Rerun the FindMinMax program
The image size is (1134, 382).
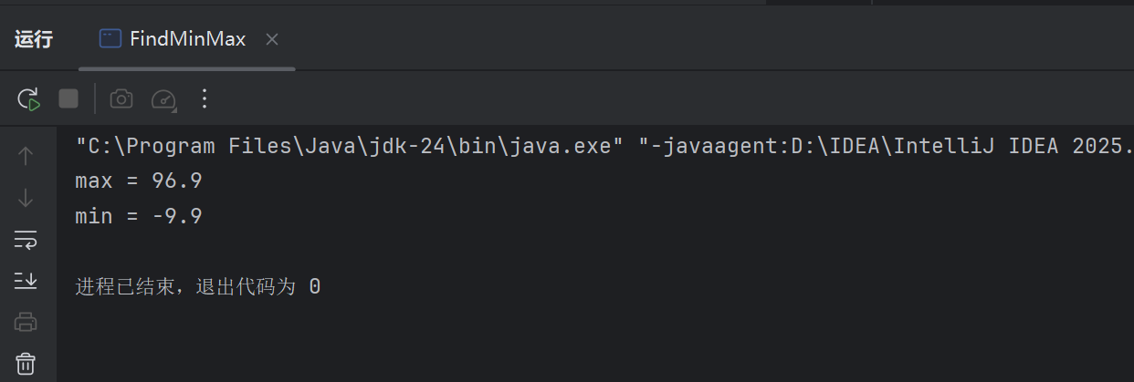tap(29, 98)
